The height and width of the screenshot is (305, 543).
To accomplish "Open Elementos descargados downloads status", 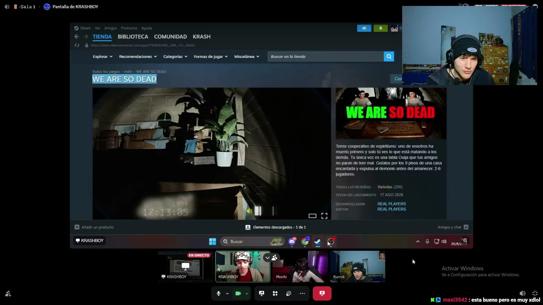I will coord(275,227).
